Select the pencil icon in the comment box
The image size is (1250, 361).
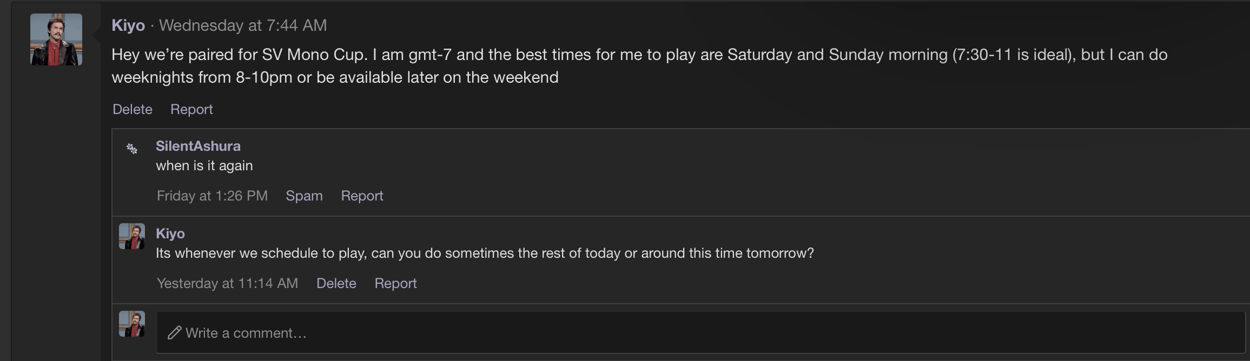pyautogui.click(x=174, y=333)
